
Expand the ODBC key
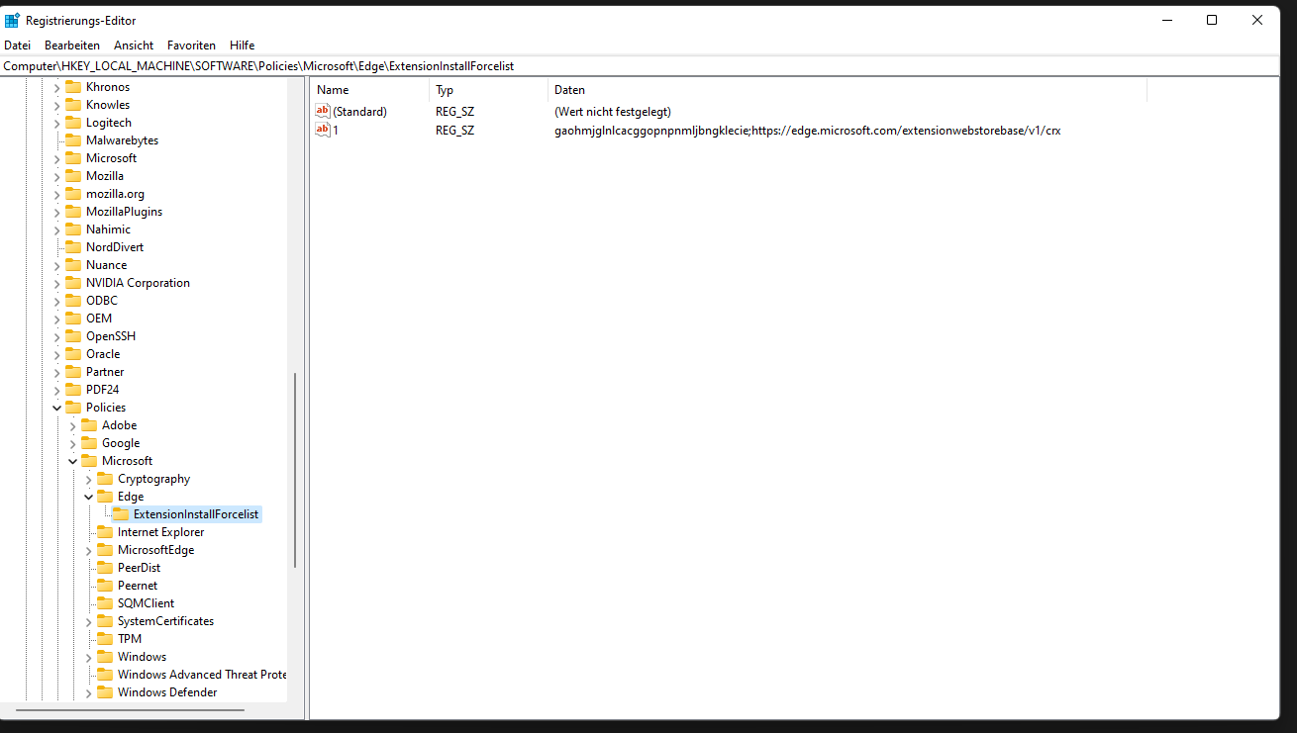[56, 301]
